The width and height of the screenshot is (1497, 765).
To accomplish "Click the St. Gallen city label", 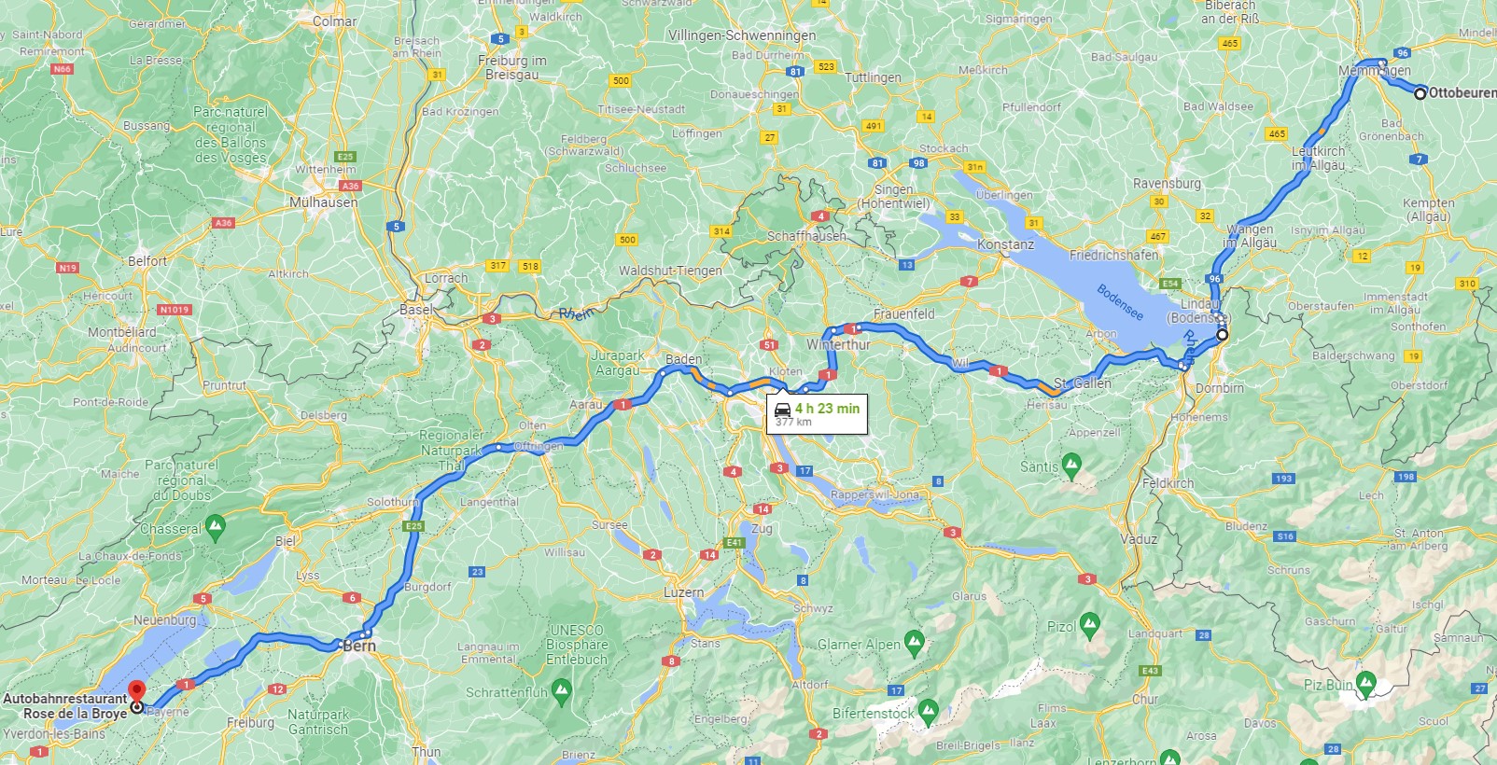I will (x=1083, y=382).
